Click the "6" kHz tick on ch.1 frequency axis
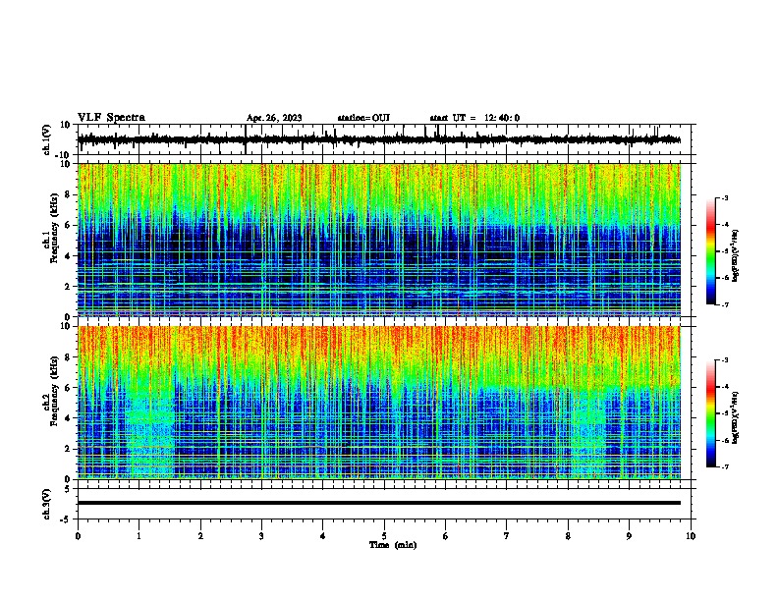This screenshot has height=601, width=778. [x=69, y=225]
